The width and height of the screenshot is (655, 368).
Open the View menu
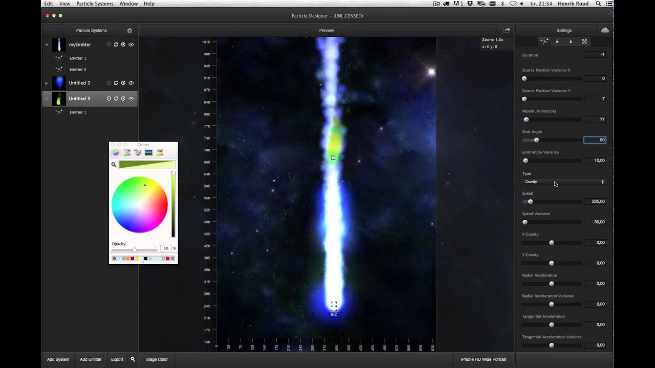click(64, 4)
